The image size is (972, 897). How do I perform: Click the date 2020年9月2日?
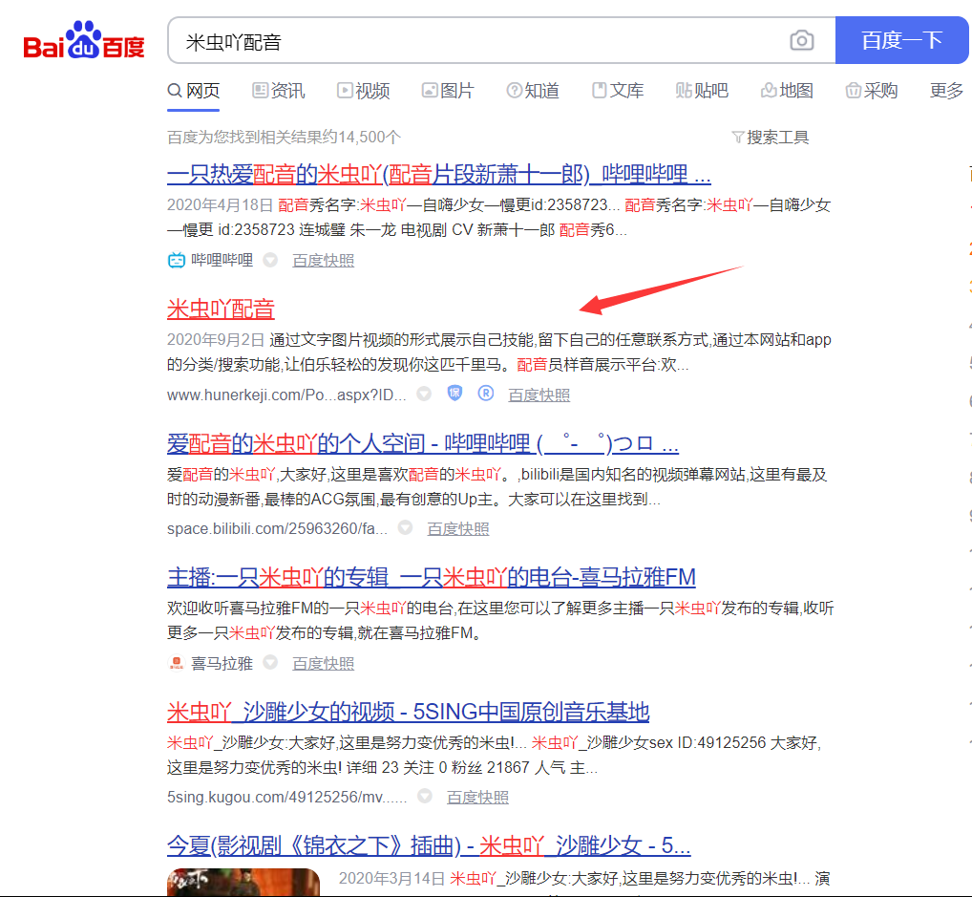pyautogui.click(x=216, y=339)
